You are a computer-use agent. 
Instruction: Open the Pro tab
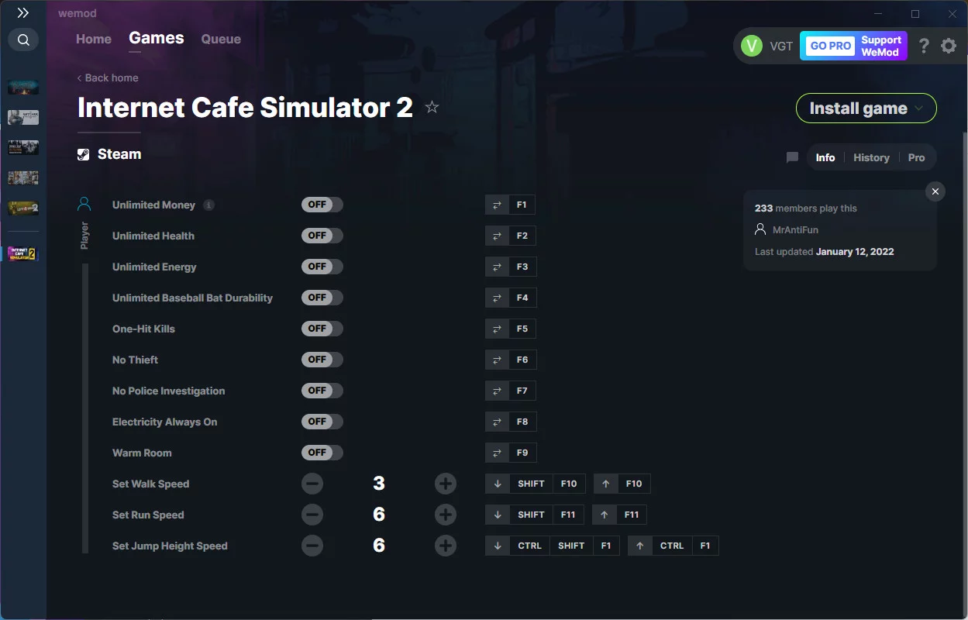pyautogui.click(x=916, y=157)
